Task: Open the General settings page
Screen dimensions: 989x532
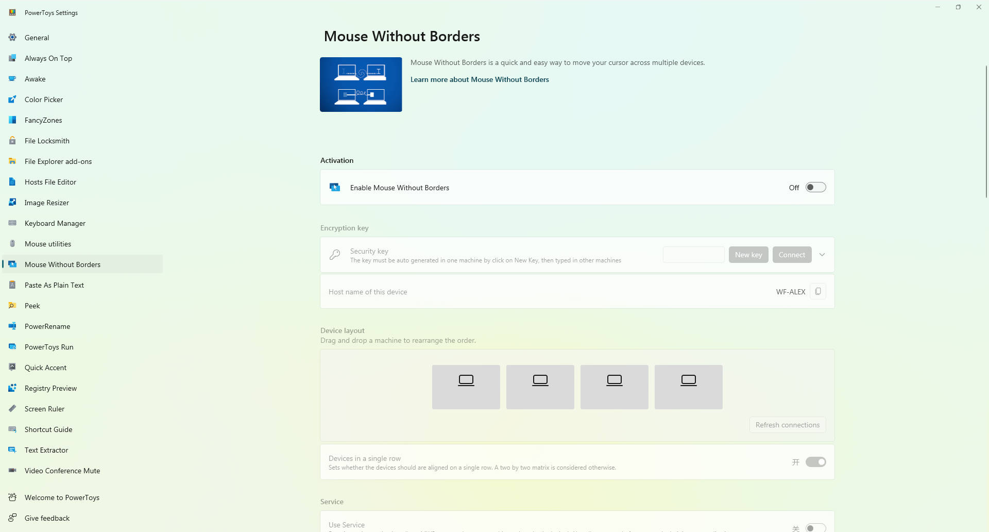Action: [37, 38]
